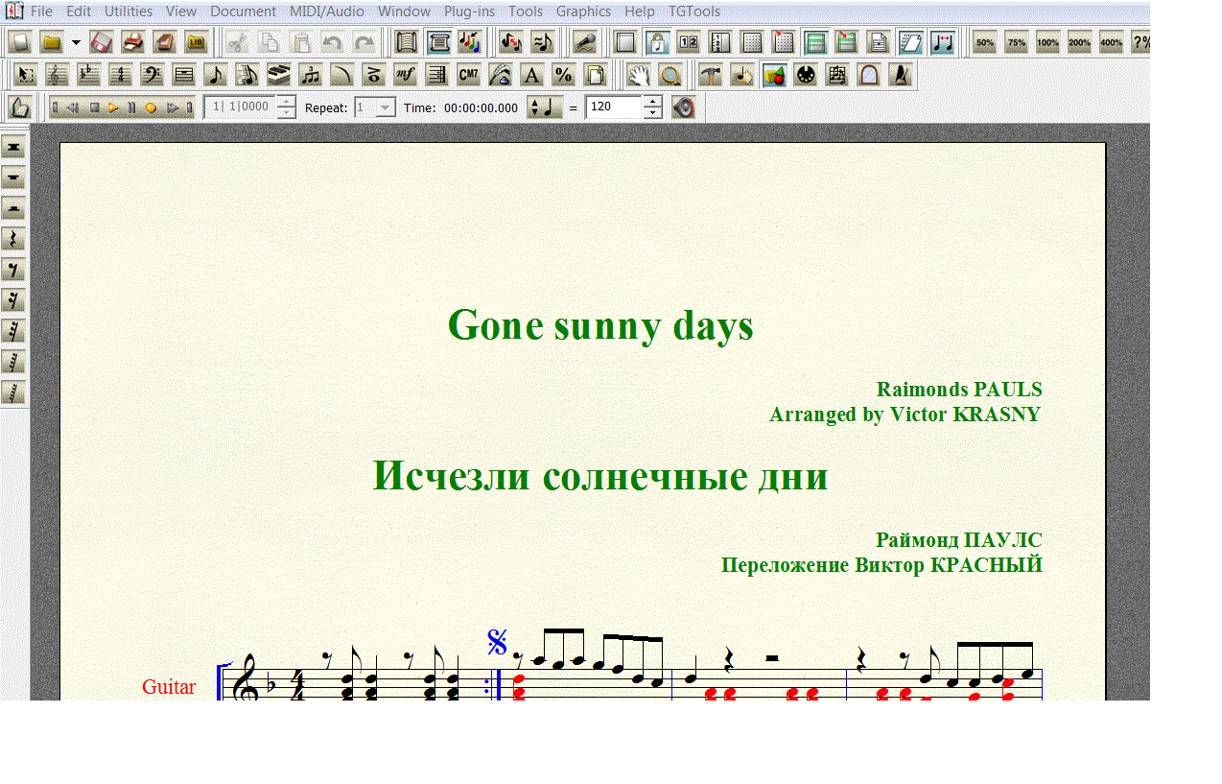The width and height of the screenshot is (1222, 784).
Task: Select the hammer Special Tools icon
Action: point(710,75)
